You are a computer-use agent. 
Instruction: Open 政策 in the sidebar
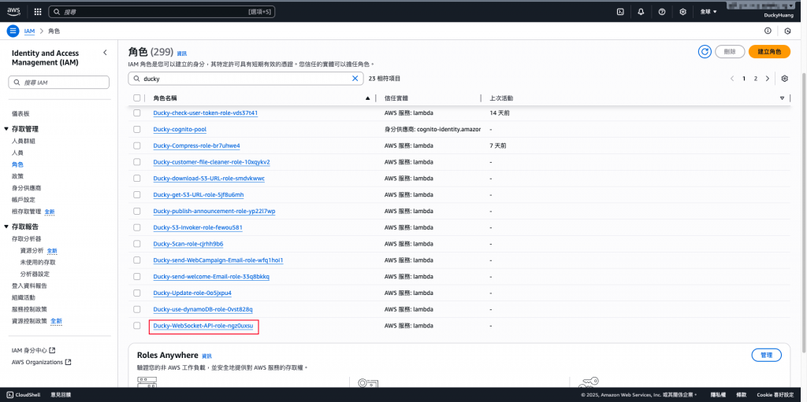17,176
